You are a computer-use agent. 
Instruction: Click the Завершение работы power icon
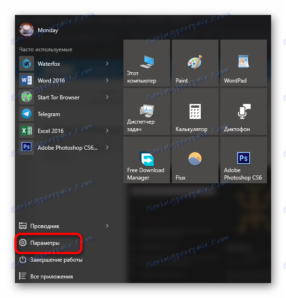point(23,259)
